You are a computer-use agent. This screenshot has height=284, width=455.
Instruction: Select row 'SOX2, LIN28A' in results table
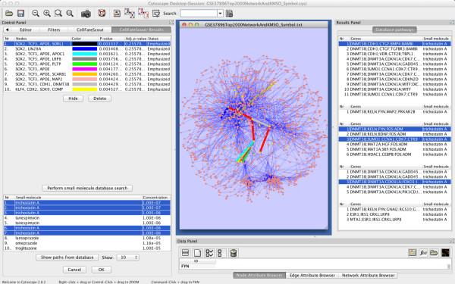[87, 49]
